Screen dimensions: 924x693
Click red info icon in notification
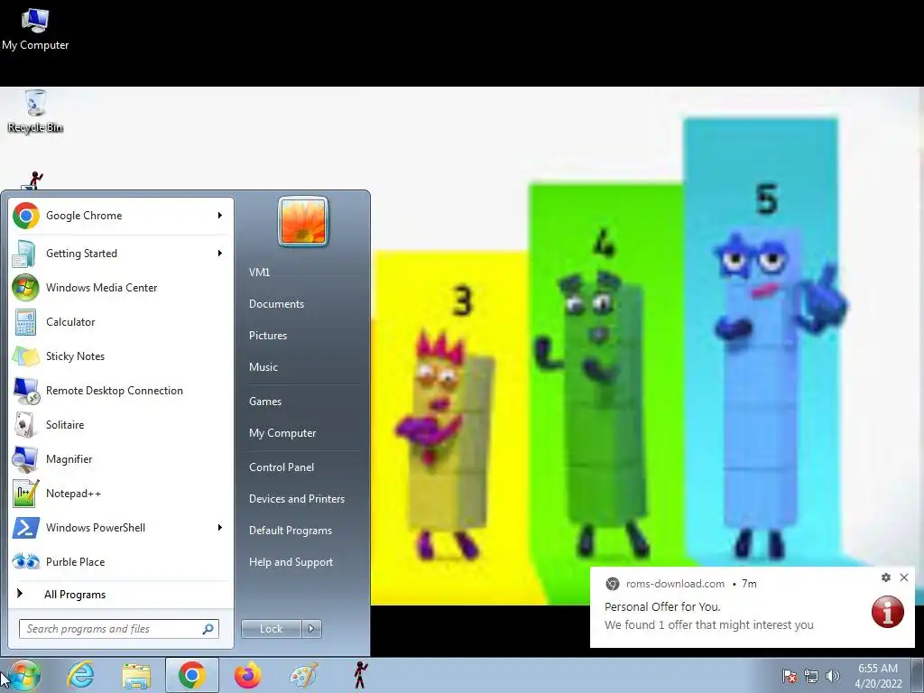888,612
